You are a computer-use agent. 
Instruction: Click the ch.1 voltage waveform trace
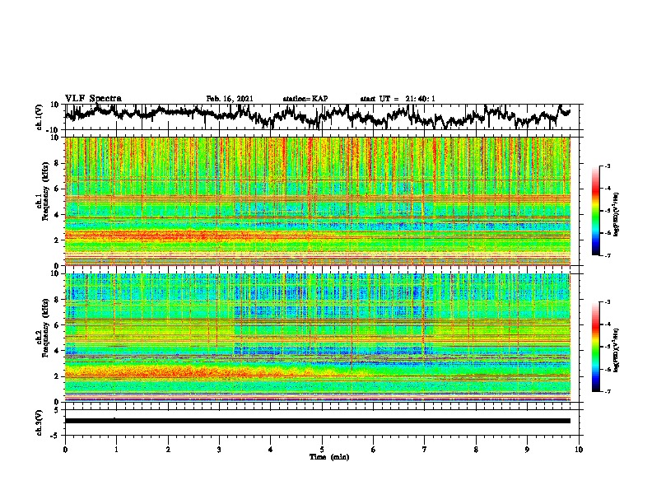pyautogui.click(x=318, y=116)
